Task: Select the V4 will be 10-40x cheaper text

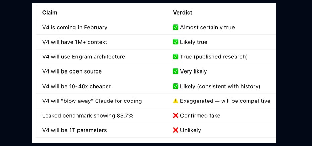Action: click(x=76, y=87)
